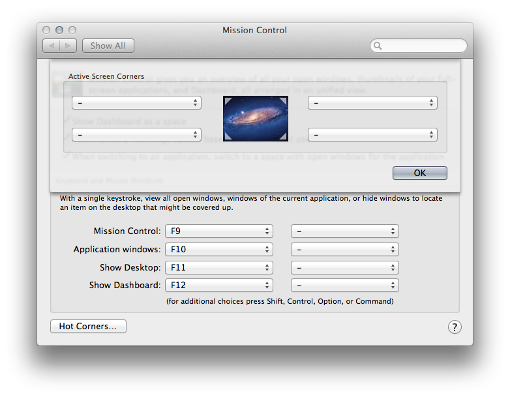Image resolution: width=510 pixels, height=397 pixels.
Task: Open the top-right screen corner dropdown
Action: pyautogui.click(x=372, y=103)
